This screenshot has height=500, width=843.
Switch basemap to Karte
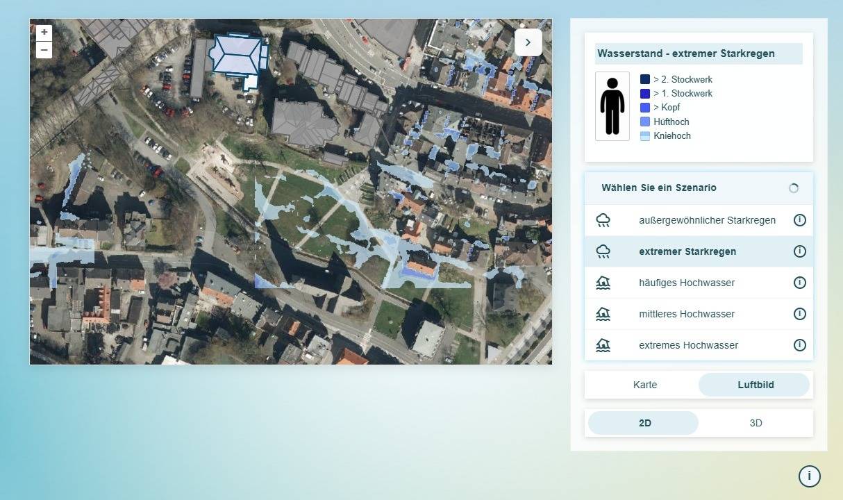[x=644, y=385]
